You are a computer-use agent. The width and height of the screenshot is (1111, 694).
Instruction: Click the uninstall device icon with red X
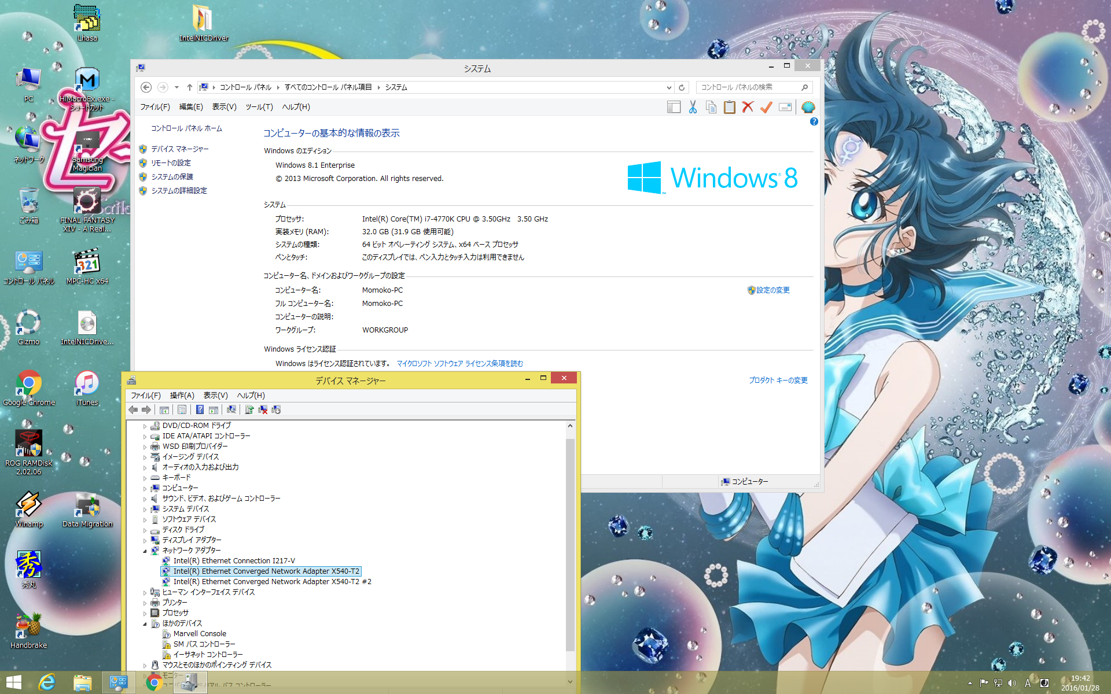[263, 409]
